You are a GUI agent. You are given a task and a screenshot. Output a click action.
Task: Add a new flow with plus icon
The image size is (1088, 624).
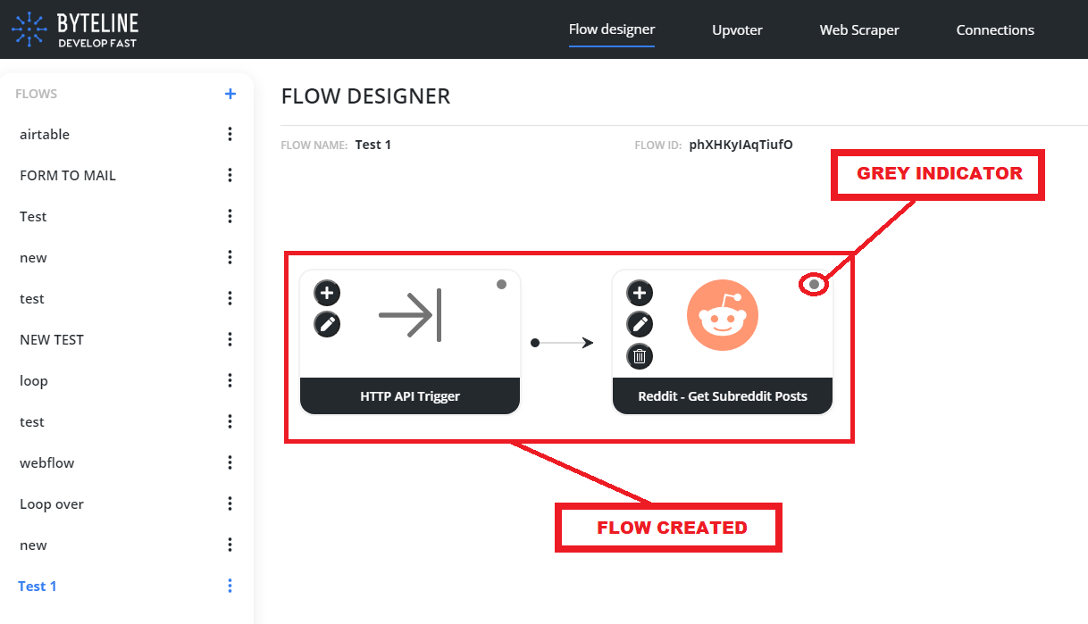pyautogui.click(x=230, y=94)
